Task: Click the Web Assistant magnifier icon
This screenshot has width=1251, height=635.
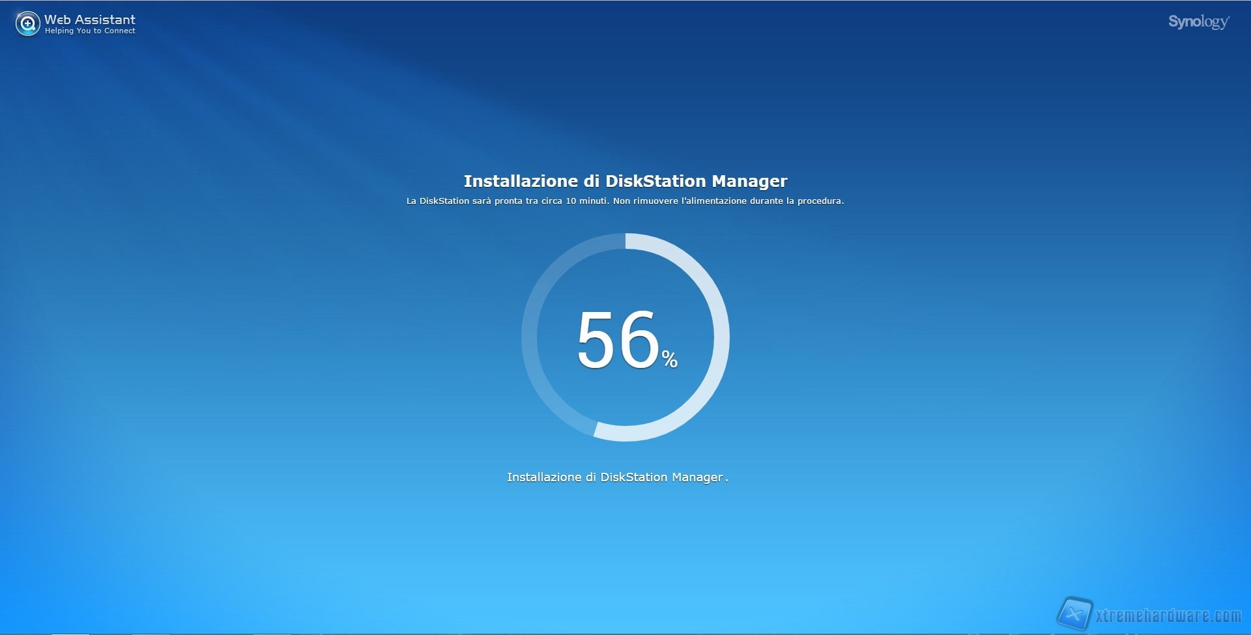Action: point(27,24)
